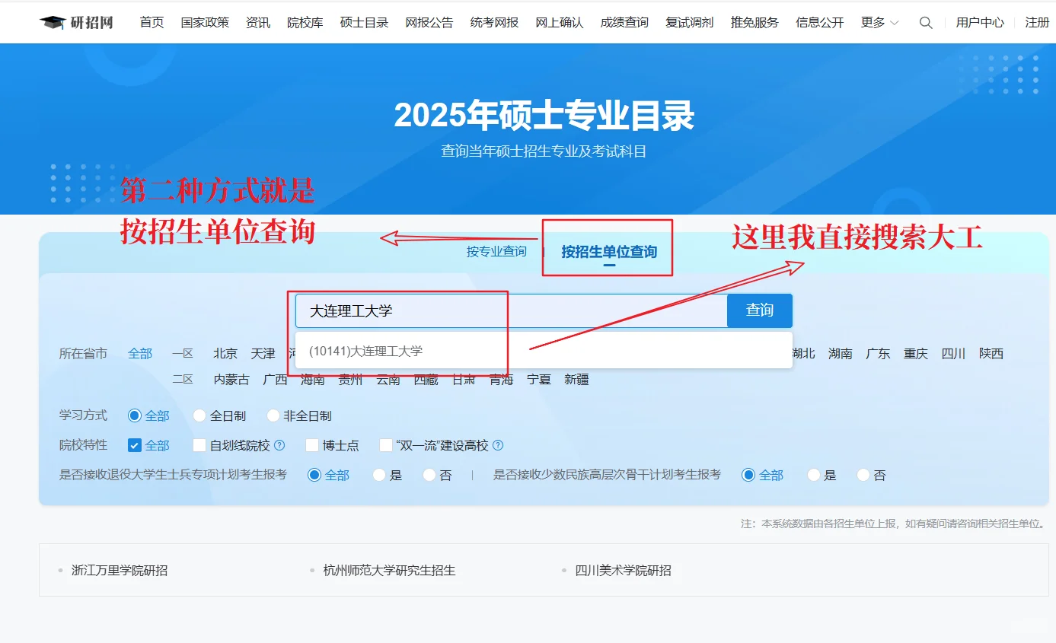The width and height of the screenshot is (1056, 643).
Task: Click the 注册 link
Action: (1038, 23)
